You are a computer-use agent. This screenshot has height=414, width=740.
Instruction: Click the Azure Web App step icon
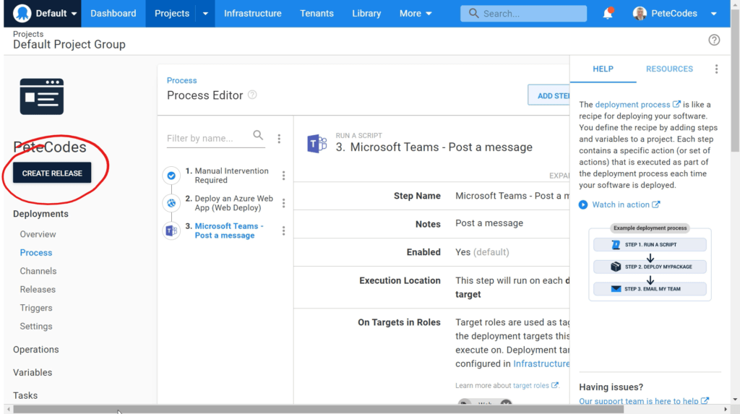click(171, 203)
